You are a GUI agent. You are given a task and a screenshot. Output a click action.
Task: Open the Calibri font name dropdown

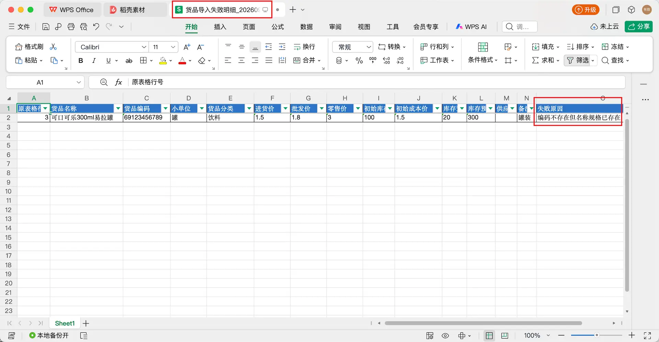click(144, 47)
